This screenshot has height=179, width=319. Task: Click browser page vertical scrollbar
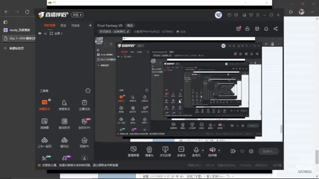(x=317, y=157)
